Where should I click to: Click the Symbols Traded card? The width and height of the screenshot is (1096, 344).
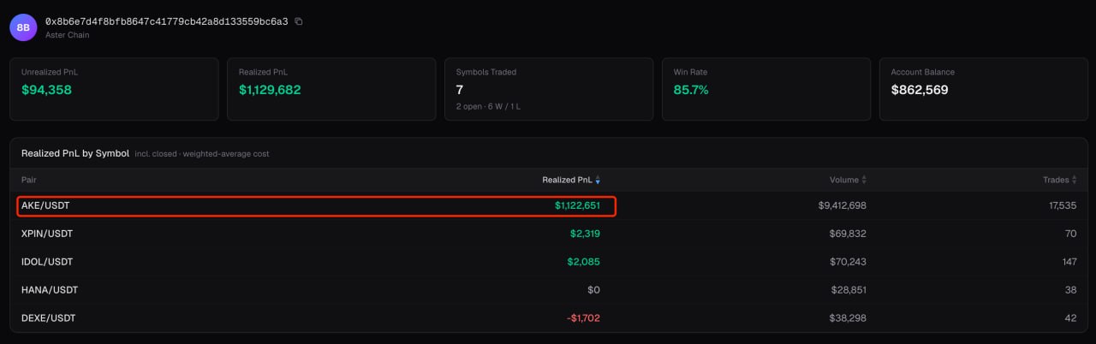549,89
